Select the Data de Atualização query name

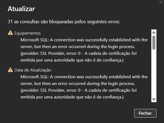coord(33,70)
